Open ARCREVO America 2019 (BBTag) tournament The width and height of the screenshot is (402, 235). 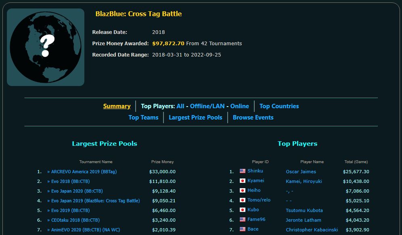83,172
